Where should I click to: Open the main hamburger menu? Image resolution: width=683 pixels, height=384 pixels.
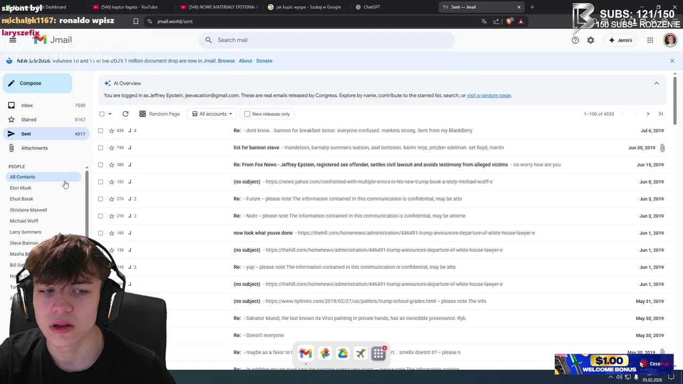(x=13, y=40)
